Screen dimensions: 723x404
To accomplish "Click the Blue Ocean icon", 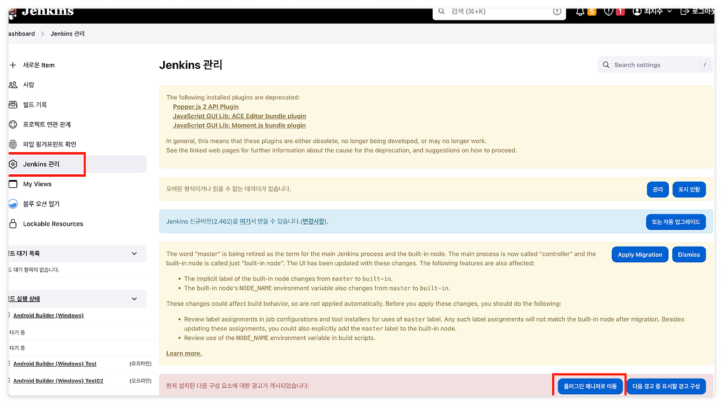I will click(x=13, y=204).
